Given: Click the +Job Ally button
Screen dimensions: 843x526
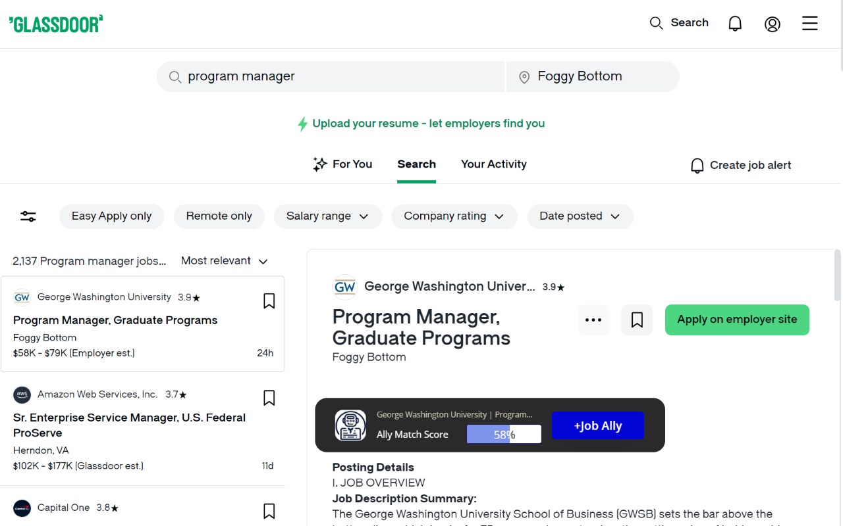Looking at the screenshot, I should click(x=597, y=425).
